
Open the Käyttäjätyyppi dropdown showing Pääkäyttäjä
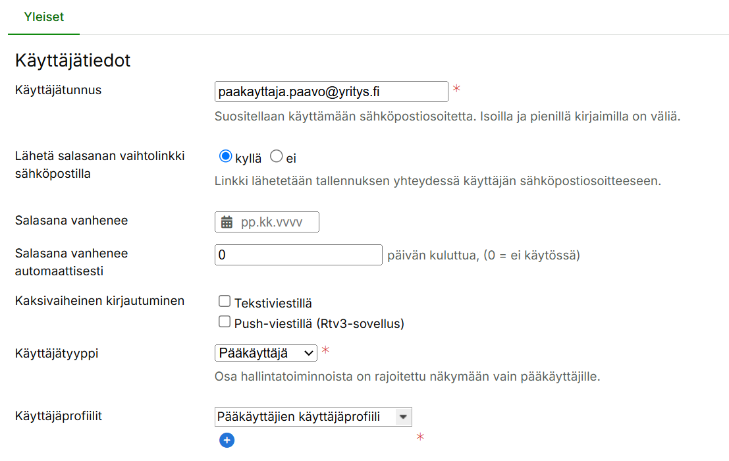266,354
